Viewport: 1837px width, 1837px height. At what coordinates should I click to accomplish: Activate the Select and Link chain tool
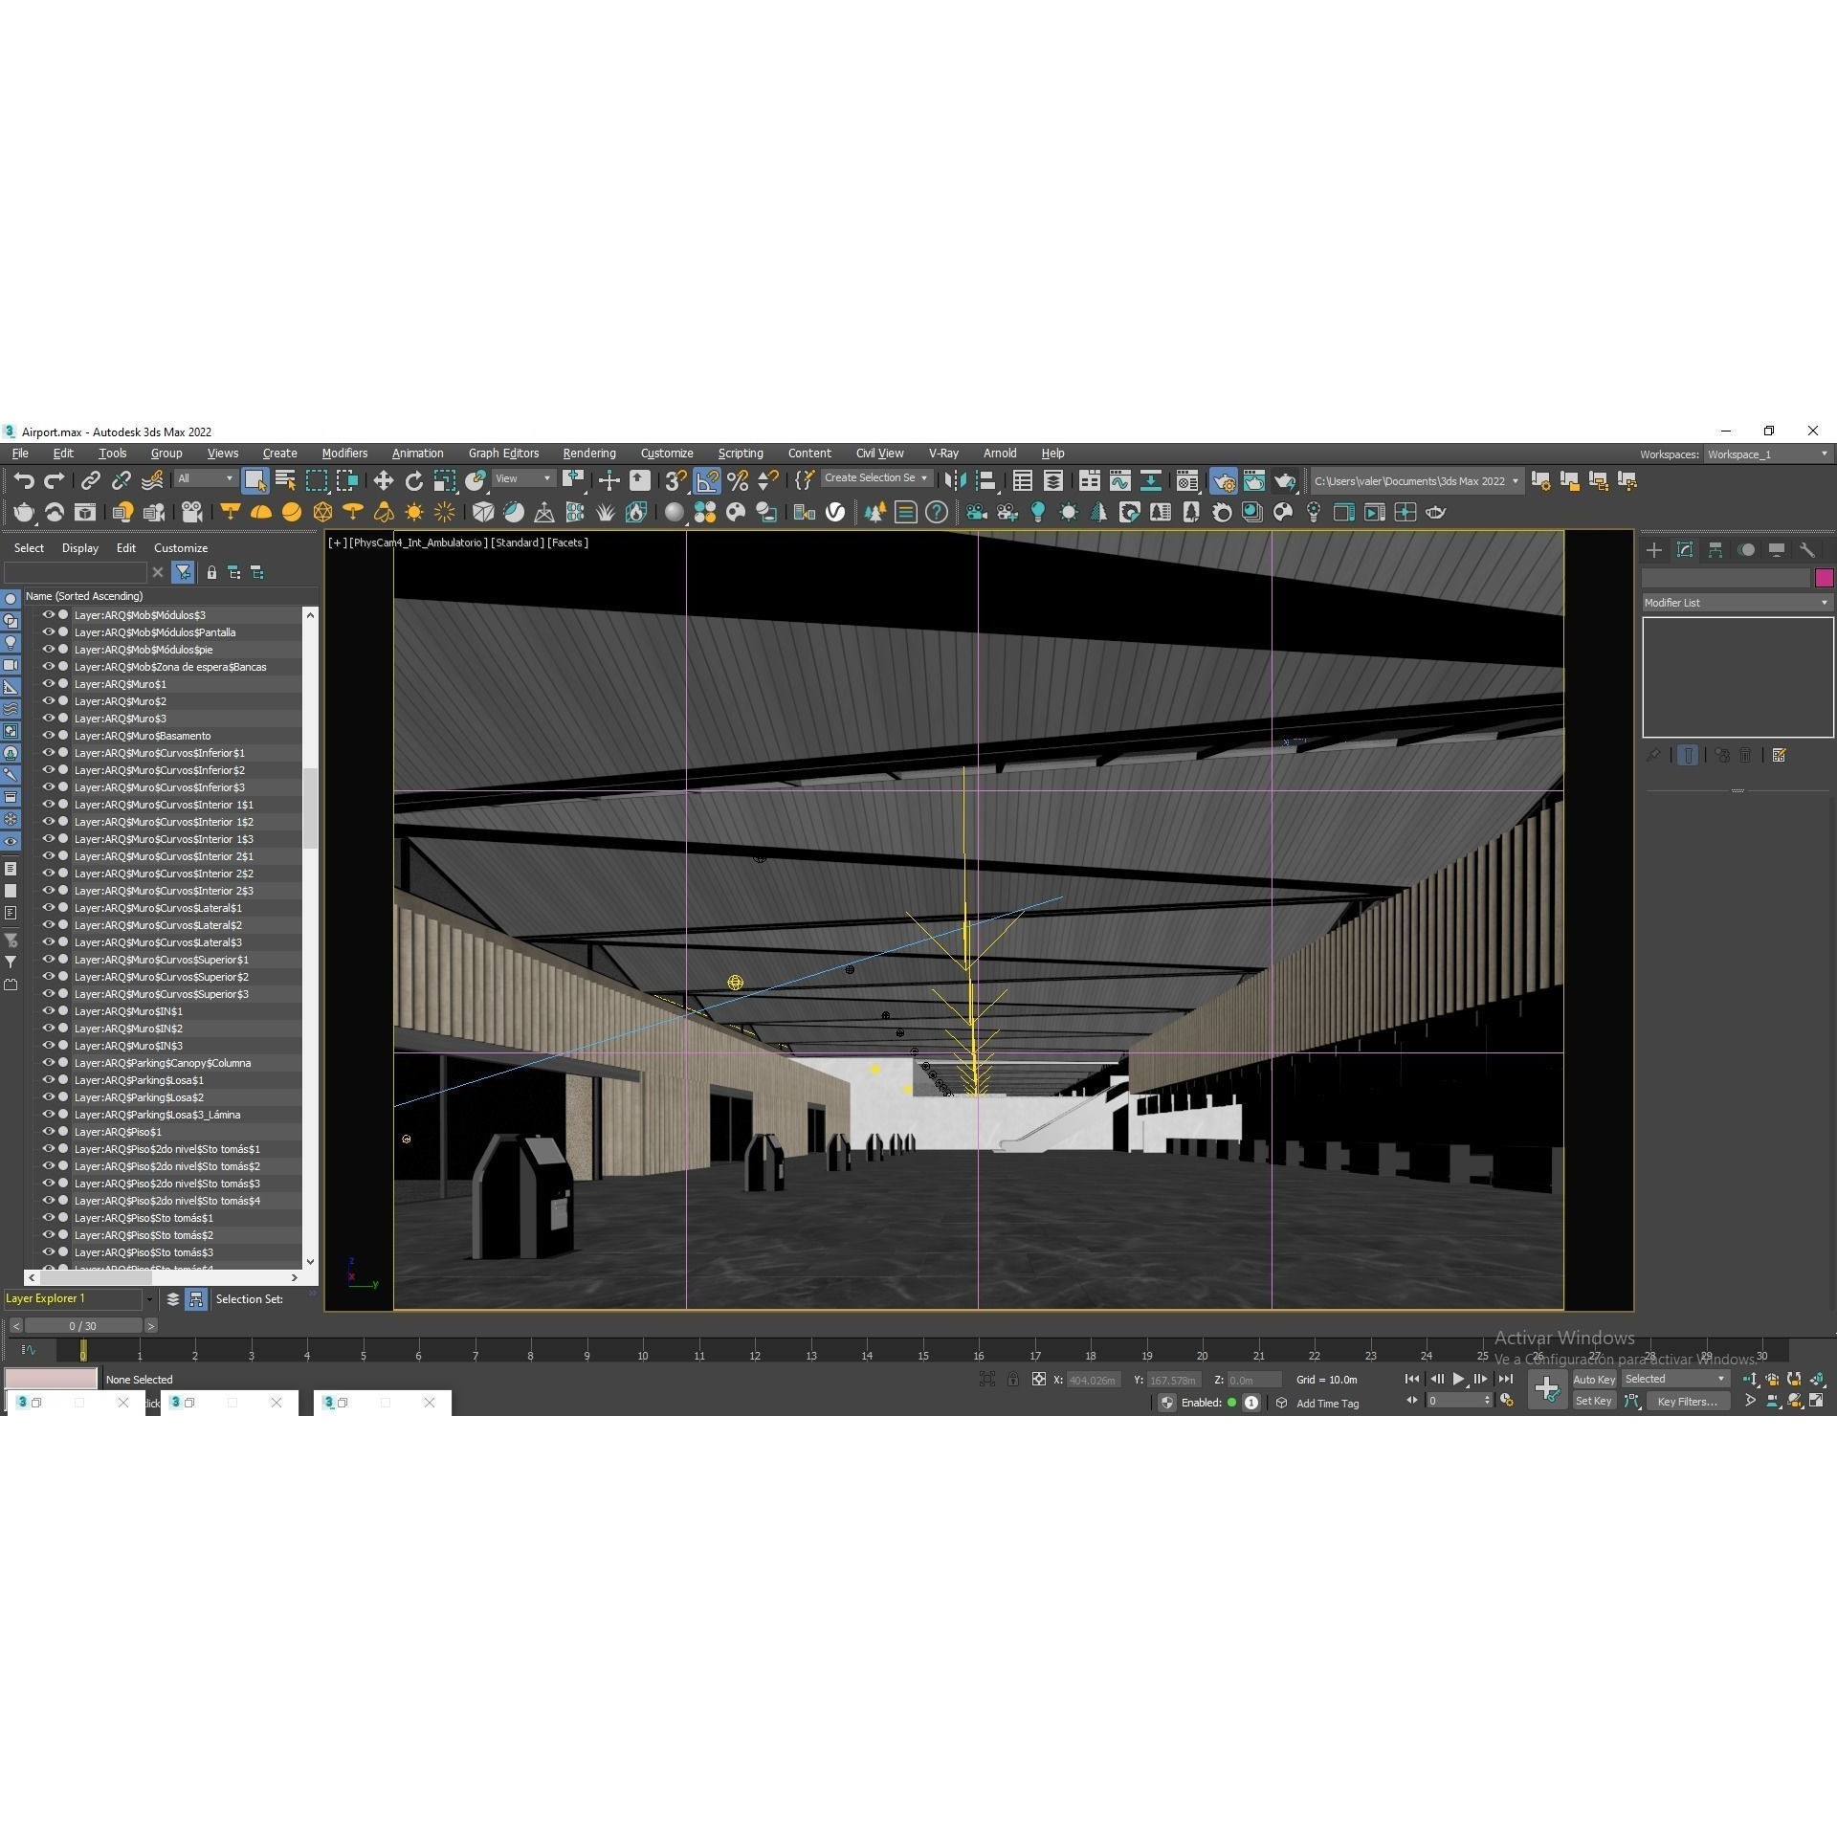click(x=91, y=481)
